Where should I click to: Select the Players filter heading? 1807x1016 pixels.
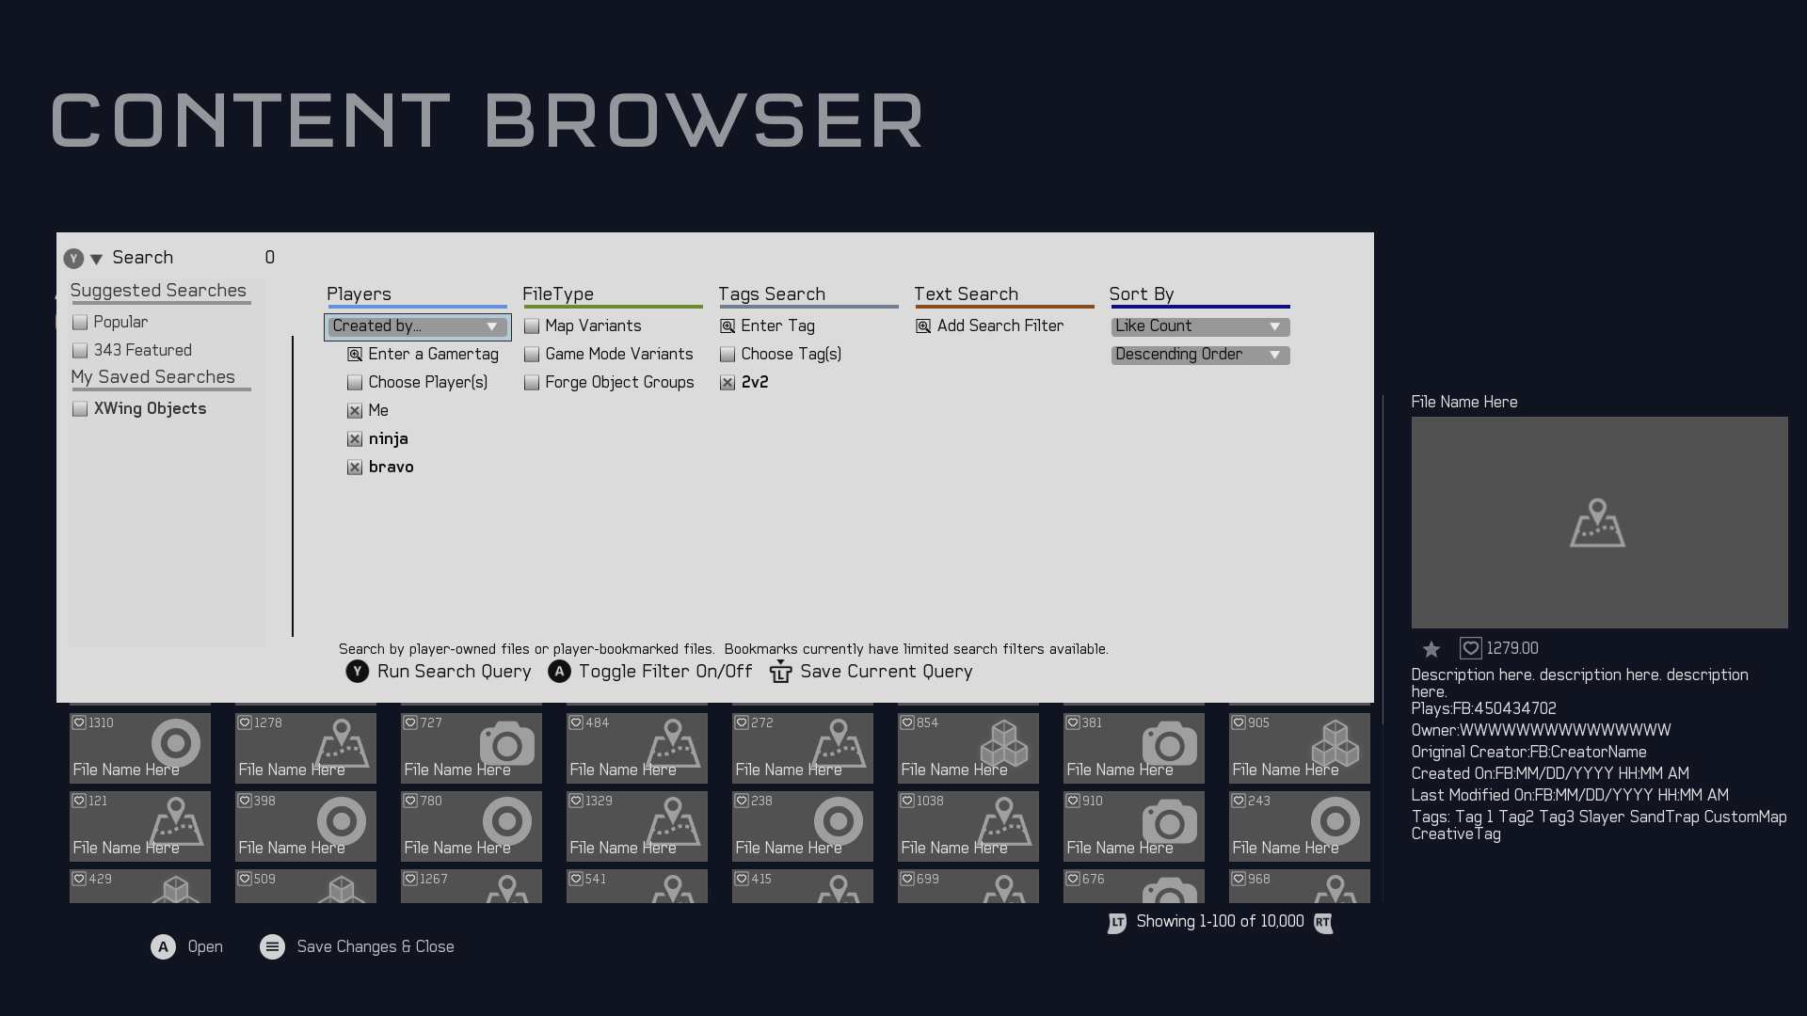[x=359, y=294]
